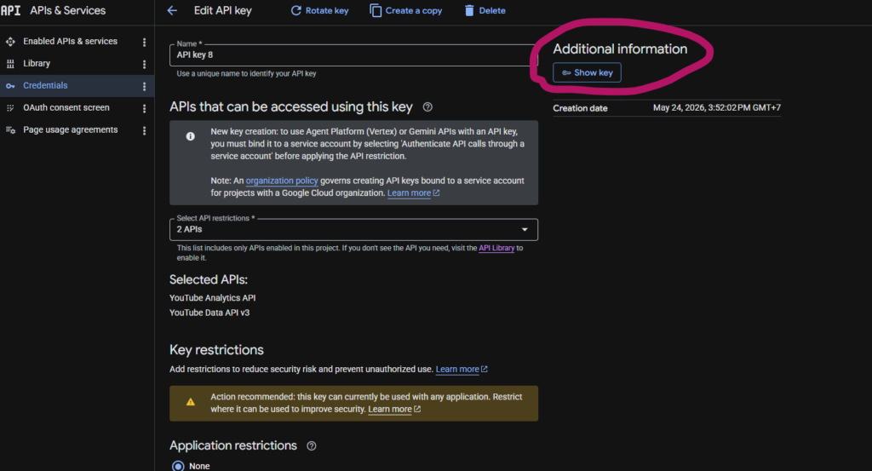Click the info icon in the notice box
Image resolution: width=872 pixels, height=471 pixels.
[x=190, y=136]
